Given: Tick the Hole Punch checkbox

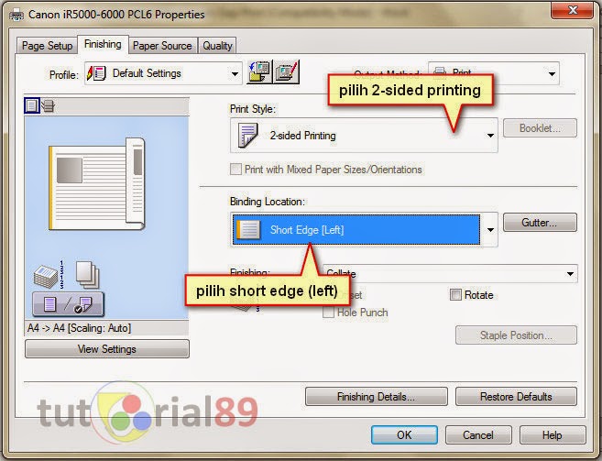Looking at the screenshot, I should [328, 313].
